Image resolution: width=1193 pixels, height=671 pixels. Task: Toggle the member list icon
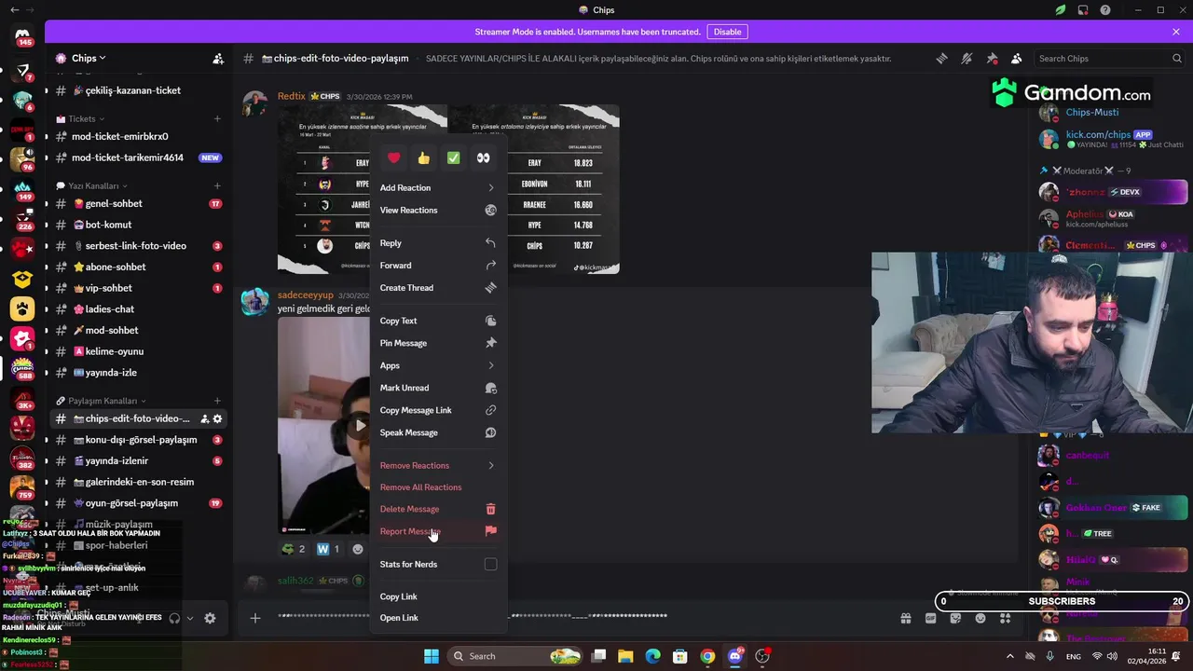coord(1016,58)
